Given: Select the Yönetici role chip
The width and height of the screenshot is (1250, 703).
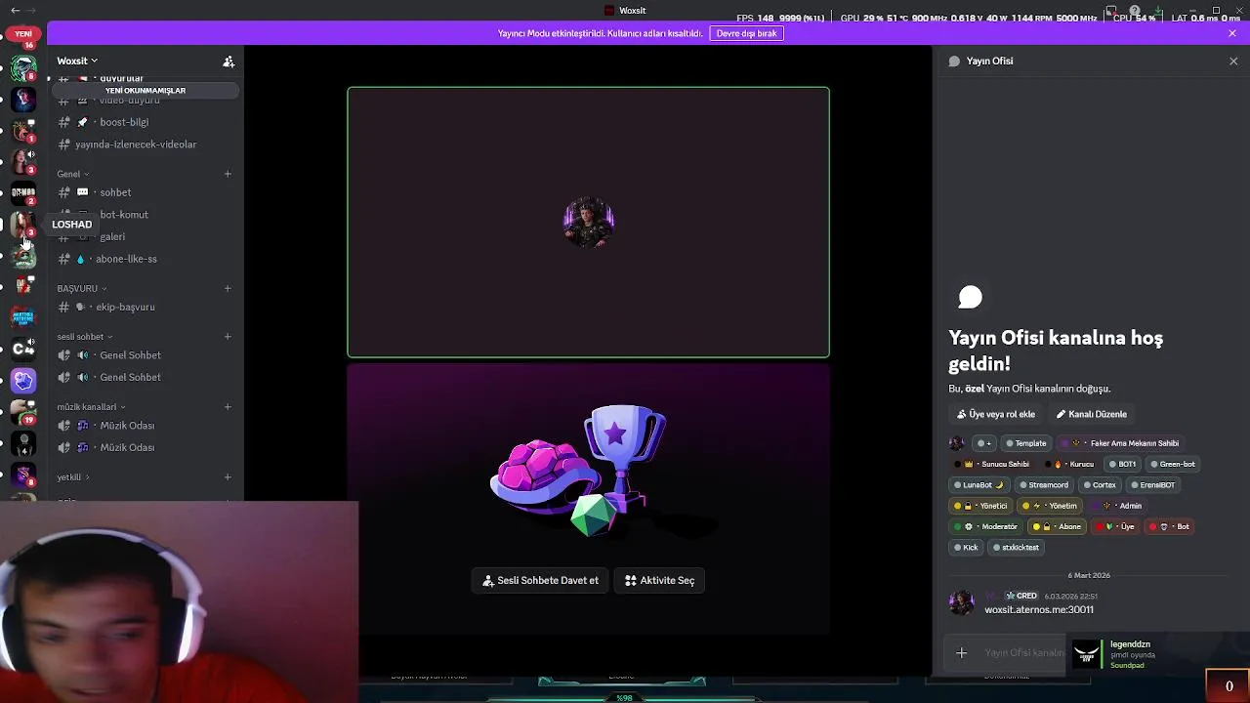Looking at the screenshot, I should coord(981,506).
